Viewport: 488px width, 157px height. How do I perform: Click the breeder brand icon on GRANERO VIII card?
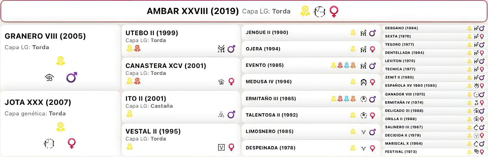coord(49,78)
